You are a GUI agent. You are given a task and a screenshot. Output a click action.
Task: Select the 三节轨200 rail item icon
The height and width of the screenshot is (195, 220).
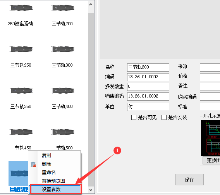[x=63, y=8]
